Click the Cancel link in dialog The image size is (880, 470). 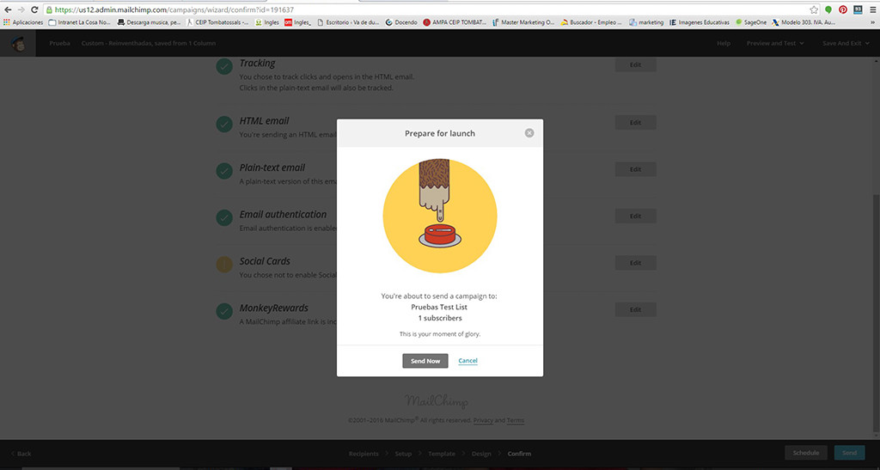(x=467, y=361)
